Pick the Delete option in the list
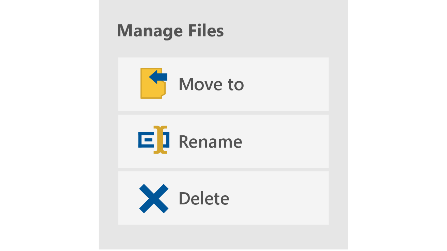Image resolution: width=447 pixels, height=251 pixels. 223,198
